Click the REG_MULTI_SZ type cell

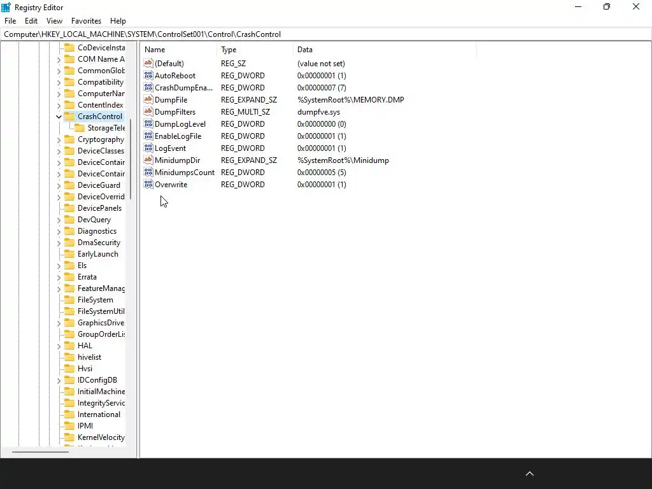tap(245, 112)
